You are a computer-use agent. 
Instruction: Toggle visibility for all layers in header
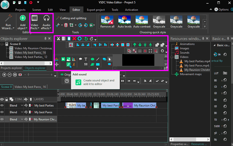[x=2, y=99]
